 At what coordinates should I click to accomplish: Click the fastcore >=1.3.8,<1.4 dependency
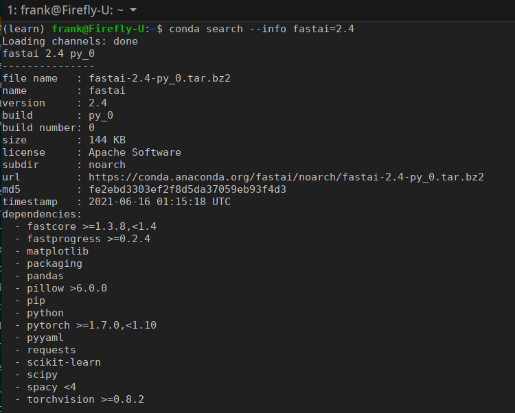point(91,226)
